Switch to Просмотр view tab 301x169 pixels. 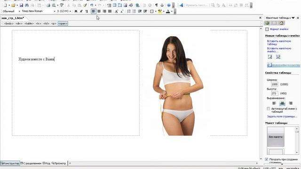(59, 163)
